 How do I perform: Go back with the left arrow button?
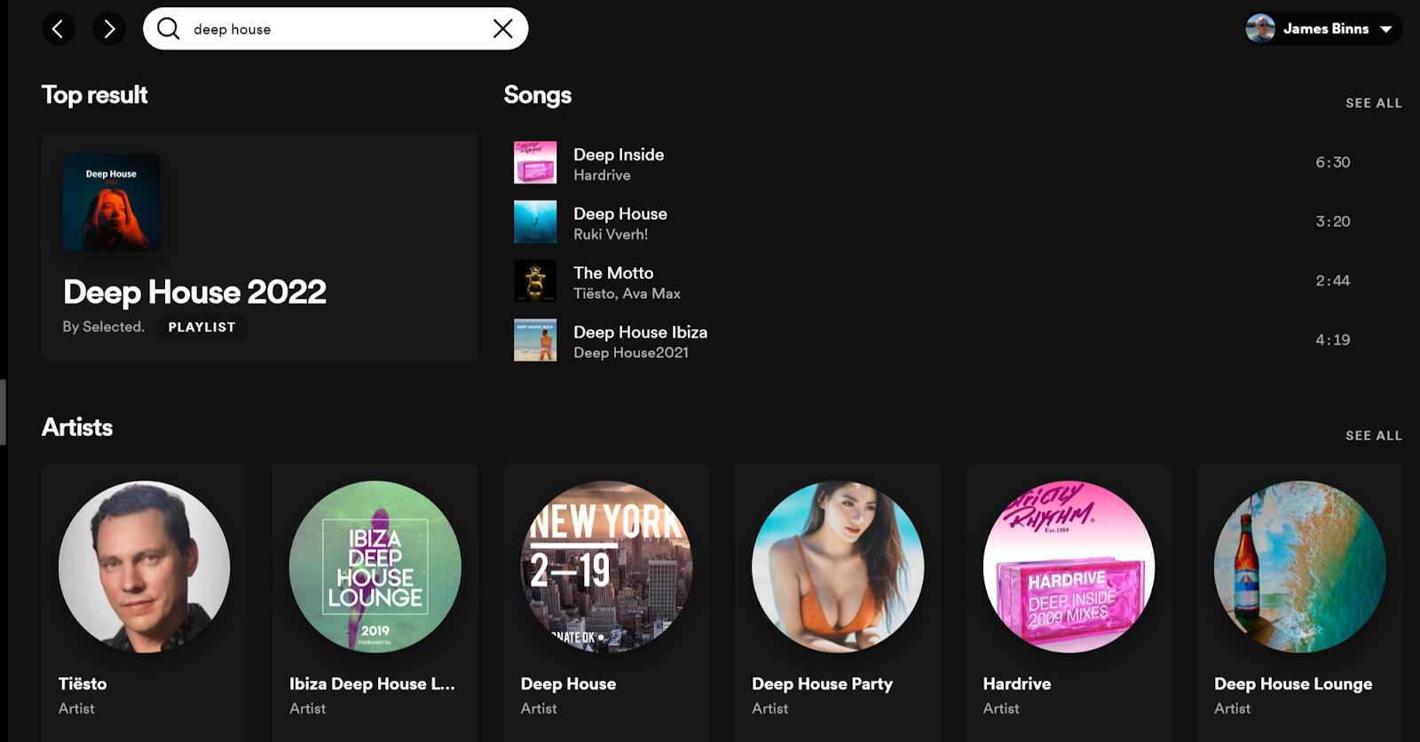(58, 29)
